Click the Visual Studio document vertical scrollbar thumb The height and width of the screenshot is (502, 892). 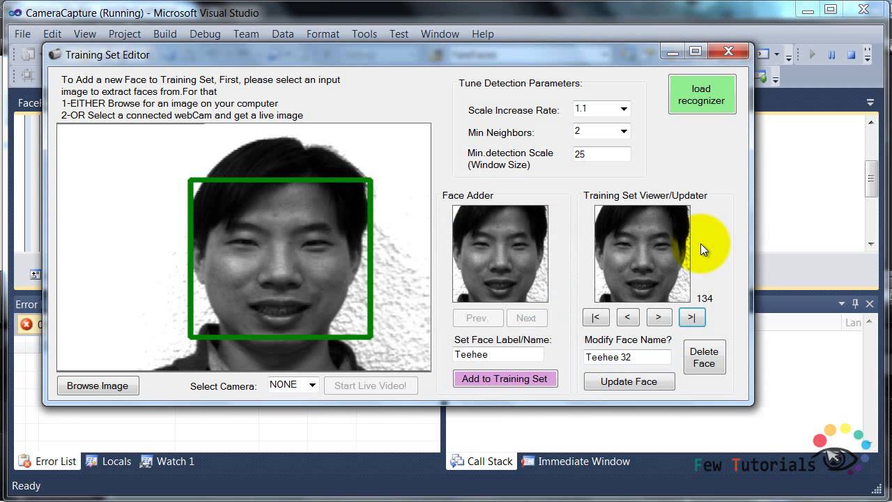pos(871,179)
